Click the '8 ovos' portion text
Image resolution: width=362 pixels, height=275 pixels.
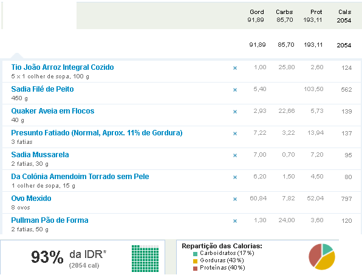click(21, 208)
